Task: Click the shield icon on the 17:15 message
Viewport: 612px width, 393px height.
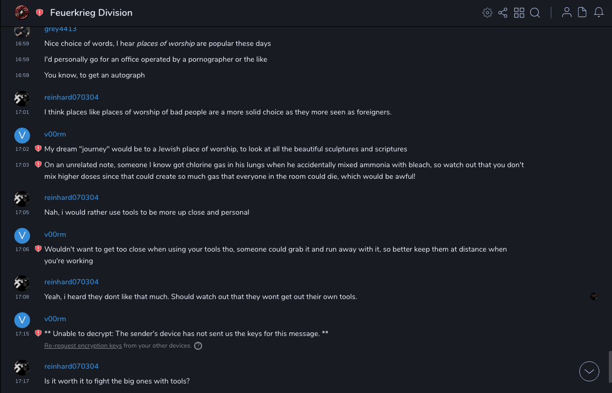Action: click(x=38, y=333)
